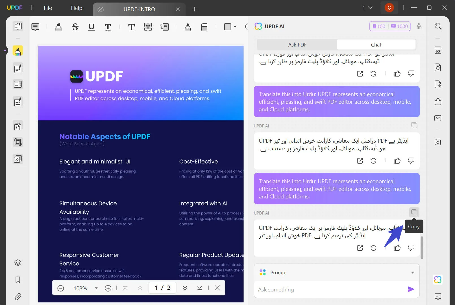The width and height of the screenshot is (455, 305).
Task: Like the middle Urdu translation response
Action: tap(397, 161)
